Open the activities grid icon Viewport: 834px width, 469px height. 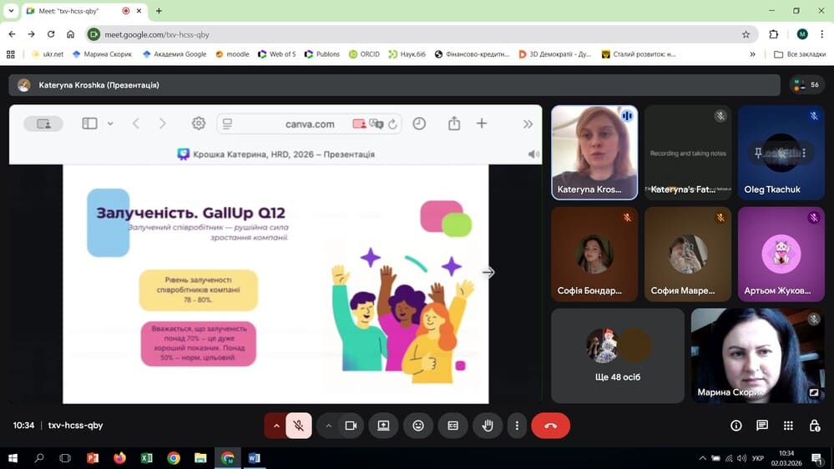[788, 426]
